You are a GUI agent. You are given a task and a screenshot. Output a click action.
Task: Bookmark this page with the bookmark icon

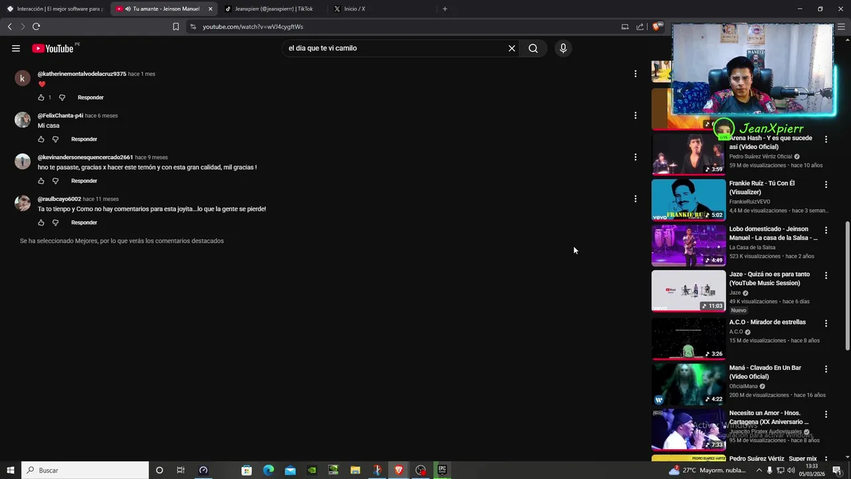click(x=176, y=27)
